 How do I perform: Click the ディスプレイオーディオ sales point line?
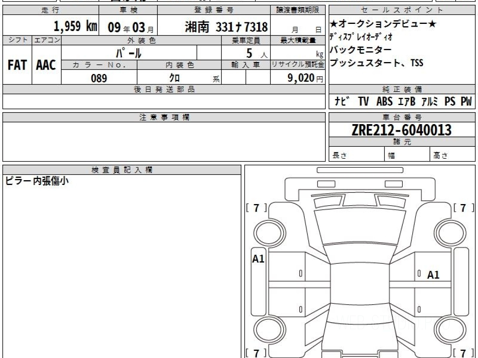coord(361,37)
